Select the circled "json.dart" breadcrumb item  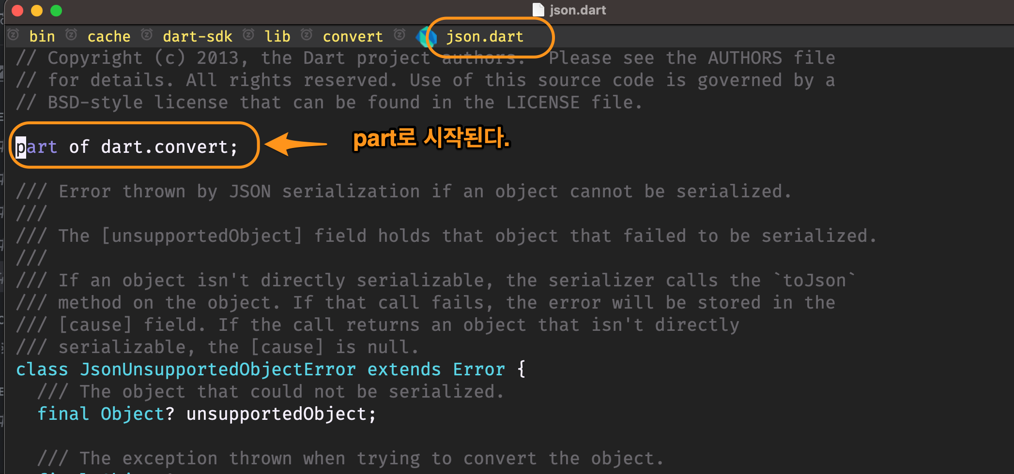tap(485, 36)
